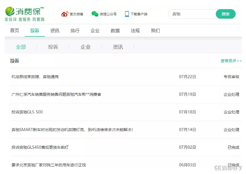The height and width of the screenshot is (174, 246).
Task: Open complaint about 广州仁孚汽车销售服务
Action: click(x=56, y=94)
